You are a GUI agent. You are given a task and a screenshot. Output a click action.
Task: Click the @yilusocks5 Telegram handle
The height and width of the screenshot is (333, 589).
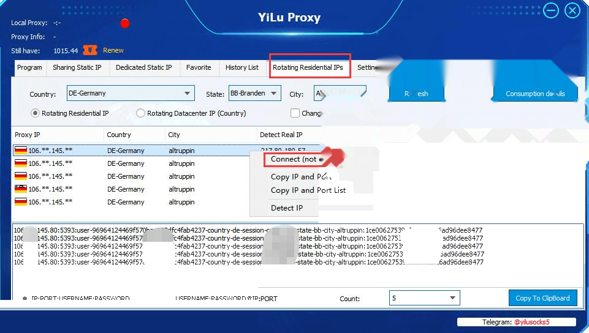point(531,322)
